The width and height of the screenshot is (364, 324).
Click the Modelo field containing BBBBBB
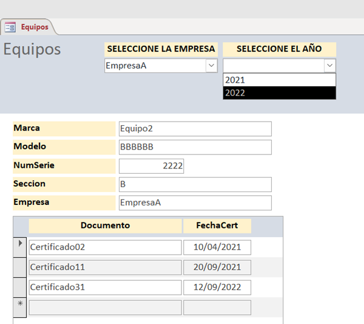[195, 147]
